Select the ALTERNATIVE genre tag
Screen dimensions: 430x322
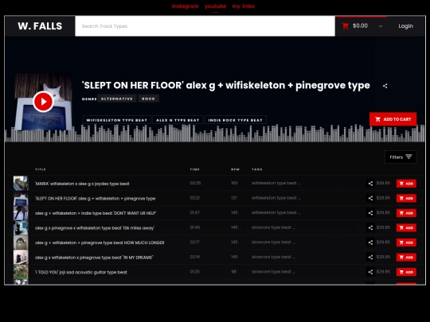(x=117, y=99)
